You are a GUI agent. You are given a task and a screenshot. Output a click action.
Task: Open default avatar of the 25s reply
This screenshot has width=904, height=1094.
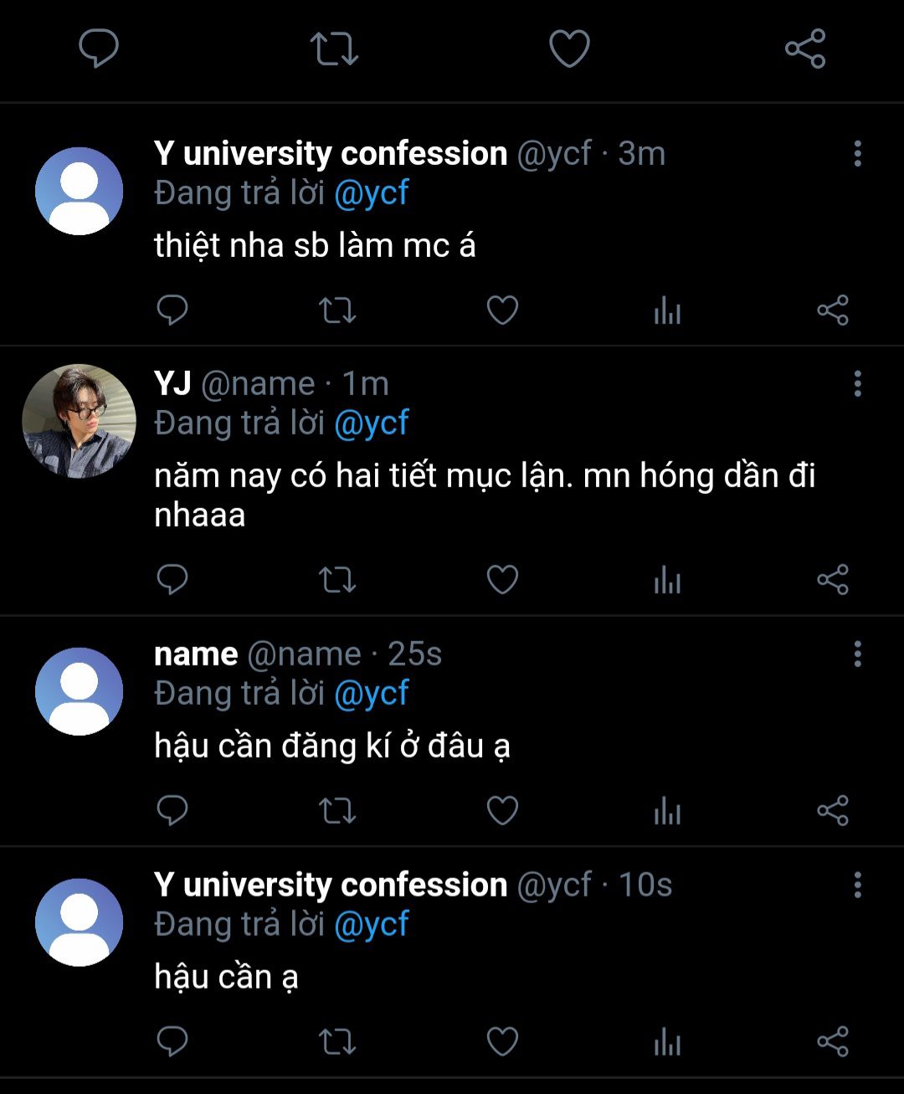[x=79, y=691]
